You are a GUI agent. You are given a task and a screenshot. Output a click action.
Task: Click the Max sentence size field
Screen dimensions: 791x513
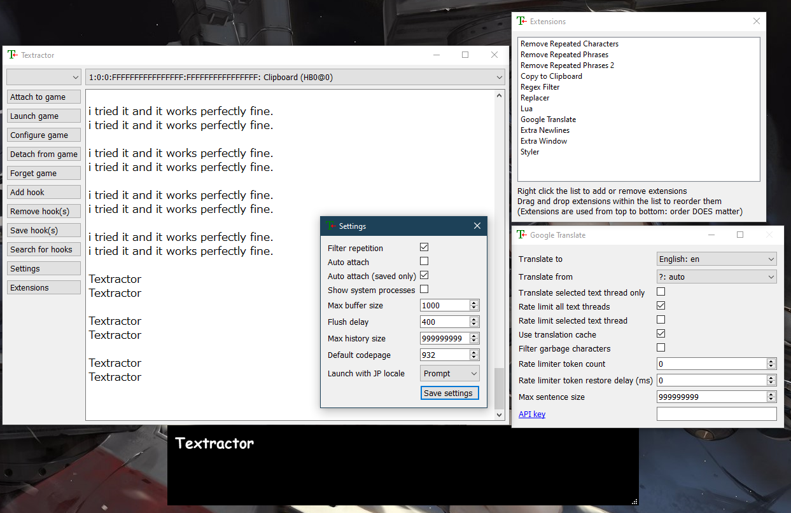pos(711,397)
